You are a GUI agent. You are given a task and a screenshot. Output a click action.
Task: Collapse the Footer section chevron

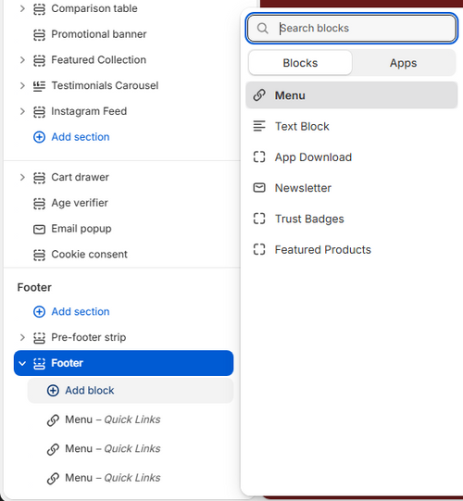click(x=22, y=363)
